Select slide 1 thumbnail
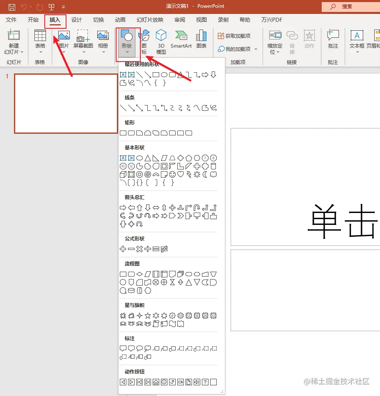This screenshot has height=396, width=380. click(66, 103)
